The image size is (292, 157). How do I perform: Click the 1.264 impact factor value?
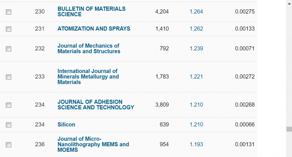click(x=196, y=12)
